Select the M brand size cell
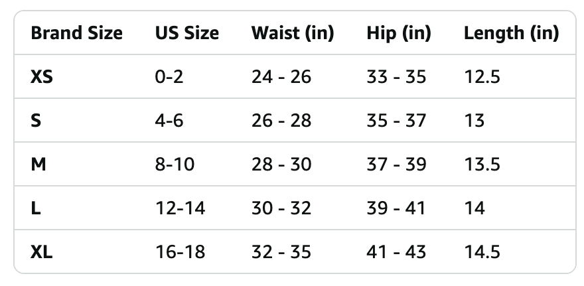 point(38,164)
